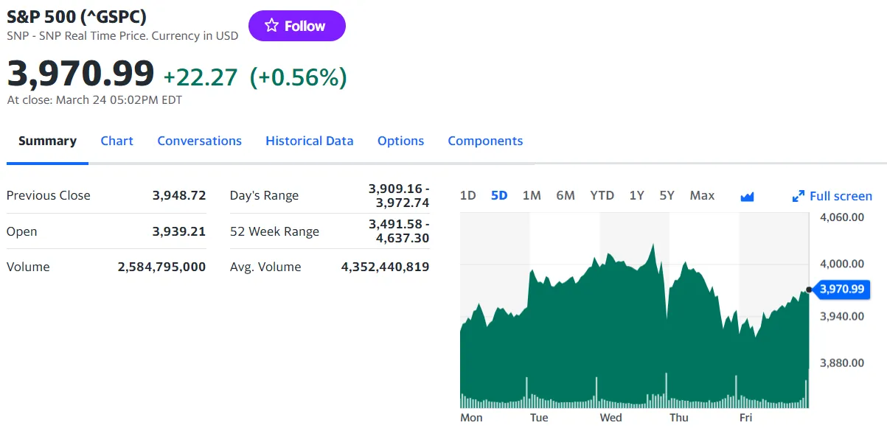Viewport: 887px width, 431px height.
Task: Click the Previous Close label
Action: click(49, 195)
